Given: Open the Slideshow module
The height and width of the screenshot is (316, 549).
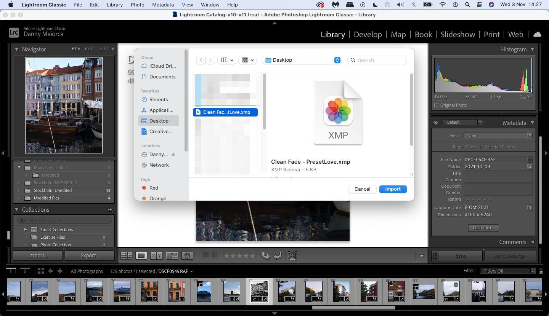Looking at the screenshot, I should click(457, 34).
